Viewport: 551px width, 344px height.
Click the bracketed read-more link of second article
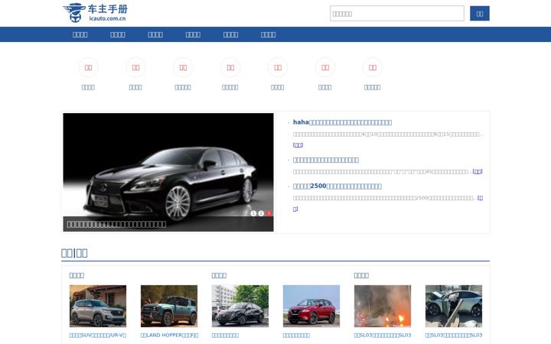[478, 171]
